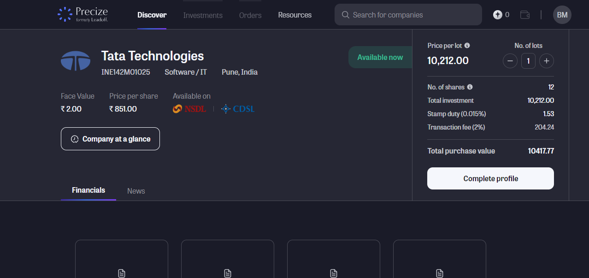Screen dimensions: 589x278
Task: Switch to the Discover tab
Action: coord(152,15)
